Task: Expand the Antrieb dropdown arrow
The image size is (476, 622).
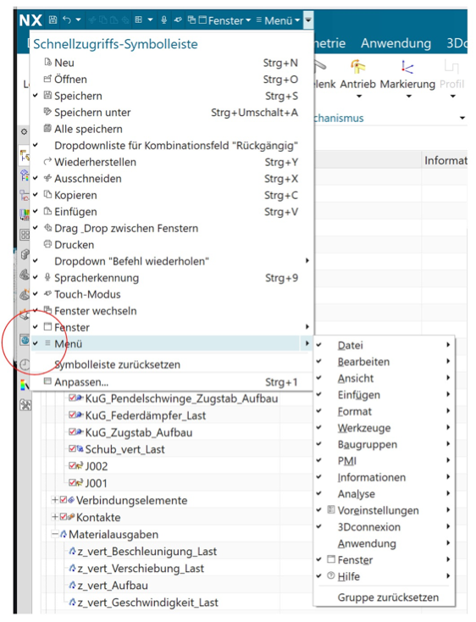Action: coord(359,96)
